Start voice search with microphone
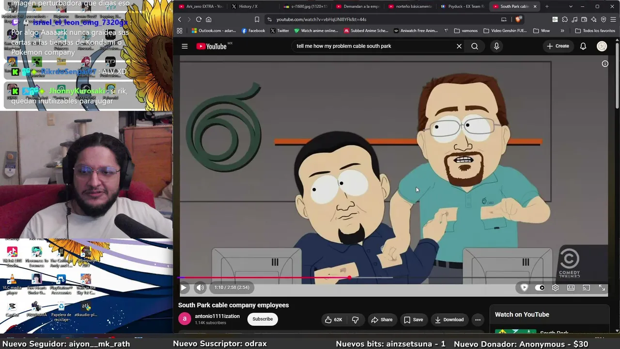The height and width of the screenshot is (349, 620). click(x=496, y=46)
